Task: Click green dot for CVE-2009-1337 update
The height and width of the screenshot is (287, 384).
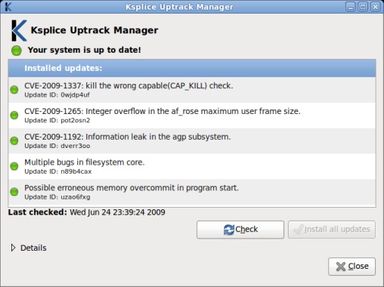Action: [x=14, y=90]
